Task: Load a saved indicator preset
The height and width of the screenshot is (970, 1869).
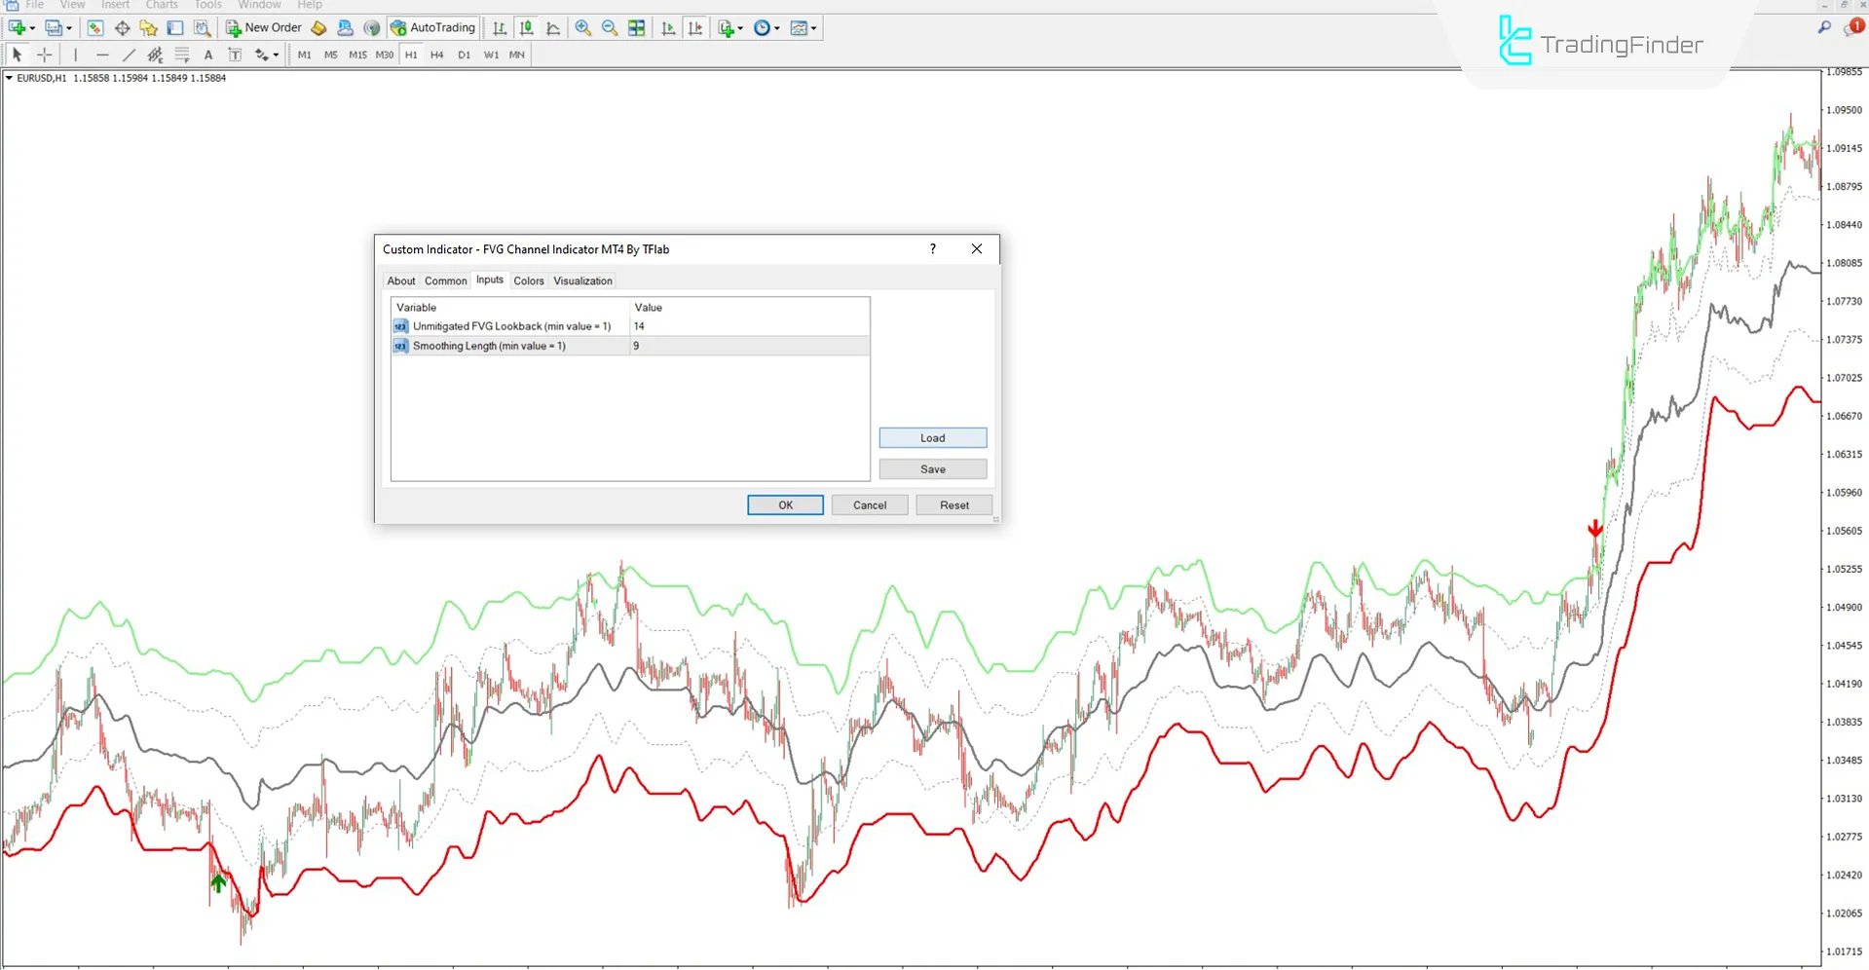Action: 932,437
